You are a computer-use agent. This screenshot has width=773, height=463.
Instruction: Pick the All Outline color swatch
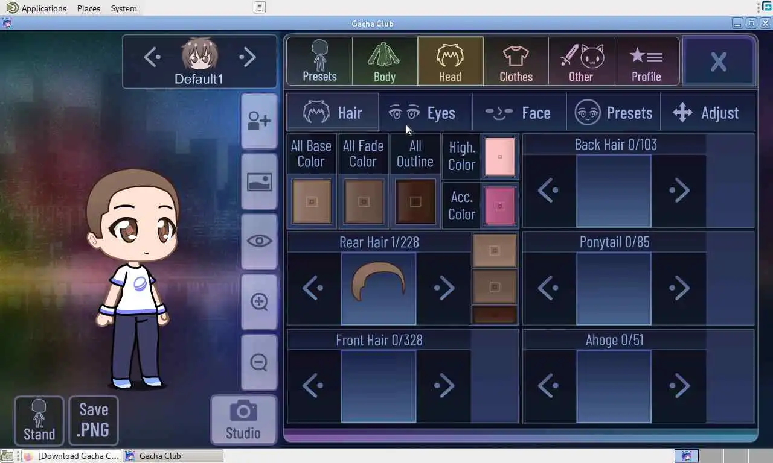coord(415,202)
